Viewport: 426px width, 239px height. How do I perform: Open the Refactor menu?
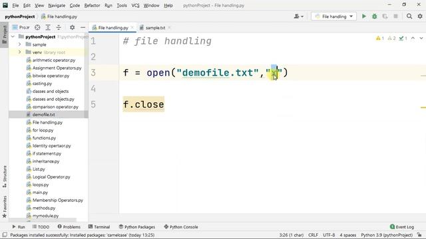coord(92,5)
